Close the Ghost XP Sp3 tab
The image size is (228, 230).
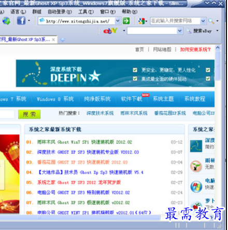point(53,40)
